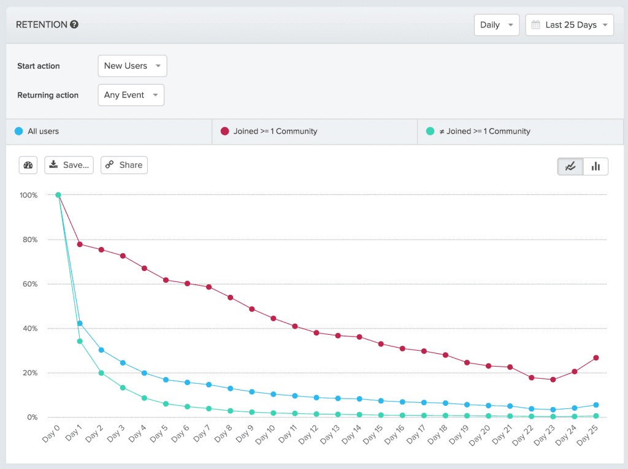Select the All users segment tab
The image size is (628, 469).
pyautogui.click(x=109, y=131)
